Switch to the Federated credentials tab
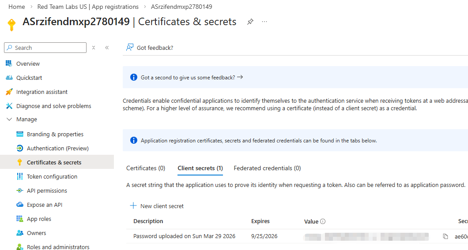Image resolution: width=468 pixels, height=250 pixels. click(267, 168)
